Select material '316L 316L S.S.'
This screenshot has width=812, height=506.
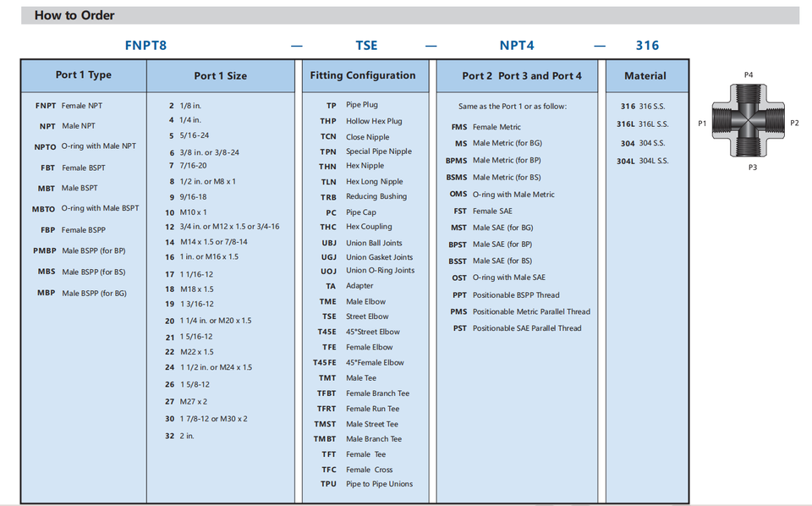643,124
